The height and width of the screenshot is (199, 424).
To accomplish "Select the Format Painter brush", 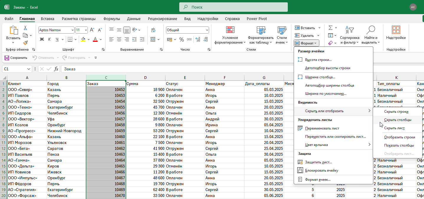I will (x=25, y=43).
